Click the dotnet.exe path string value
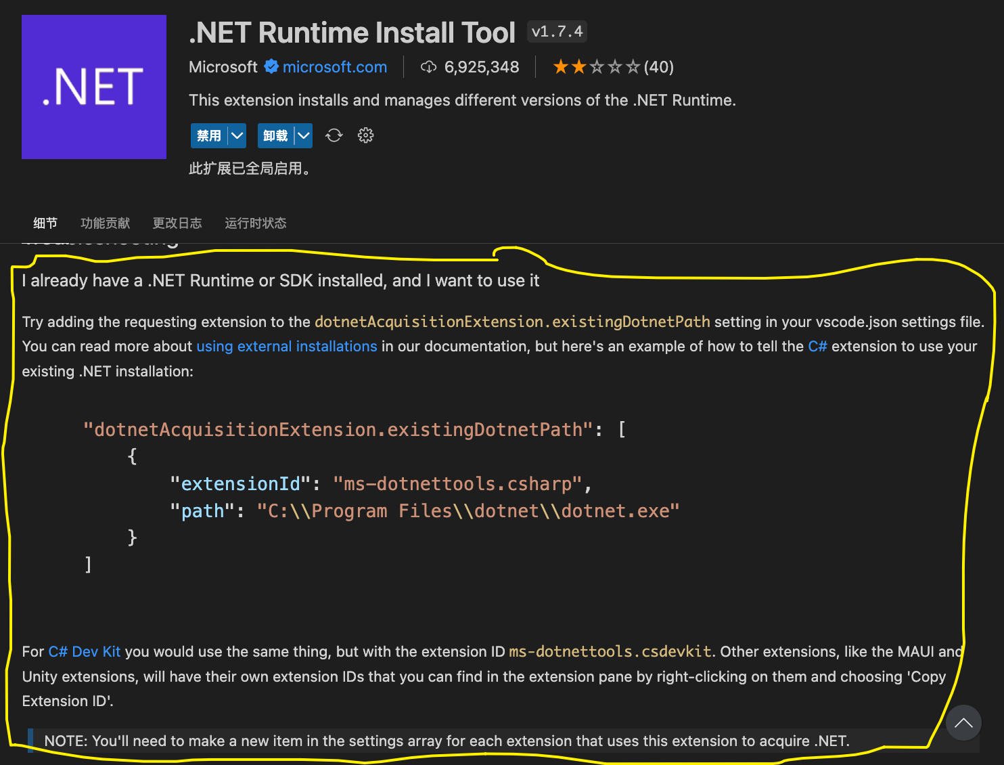 click(x=468, y=511)
